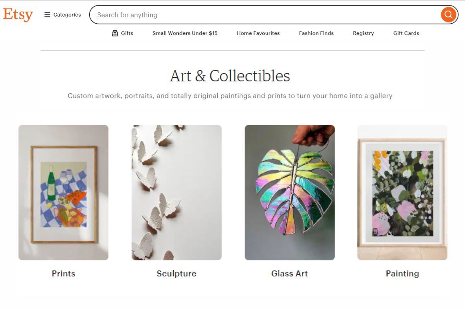Click the Art & Collectibles heading
Image resolution: width=465 pixels, height=310 pixels.
230,76
